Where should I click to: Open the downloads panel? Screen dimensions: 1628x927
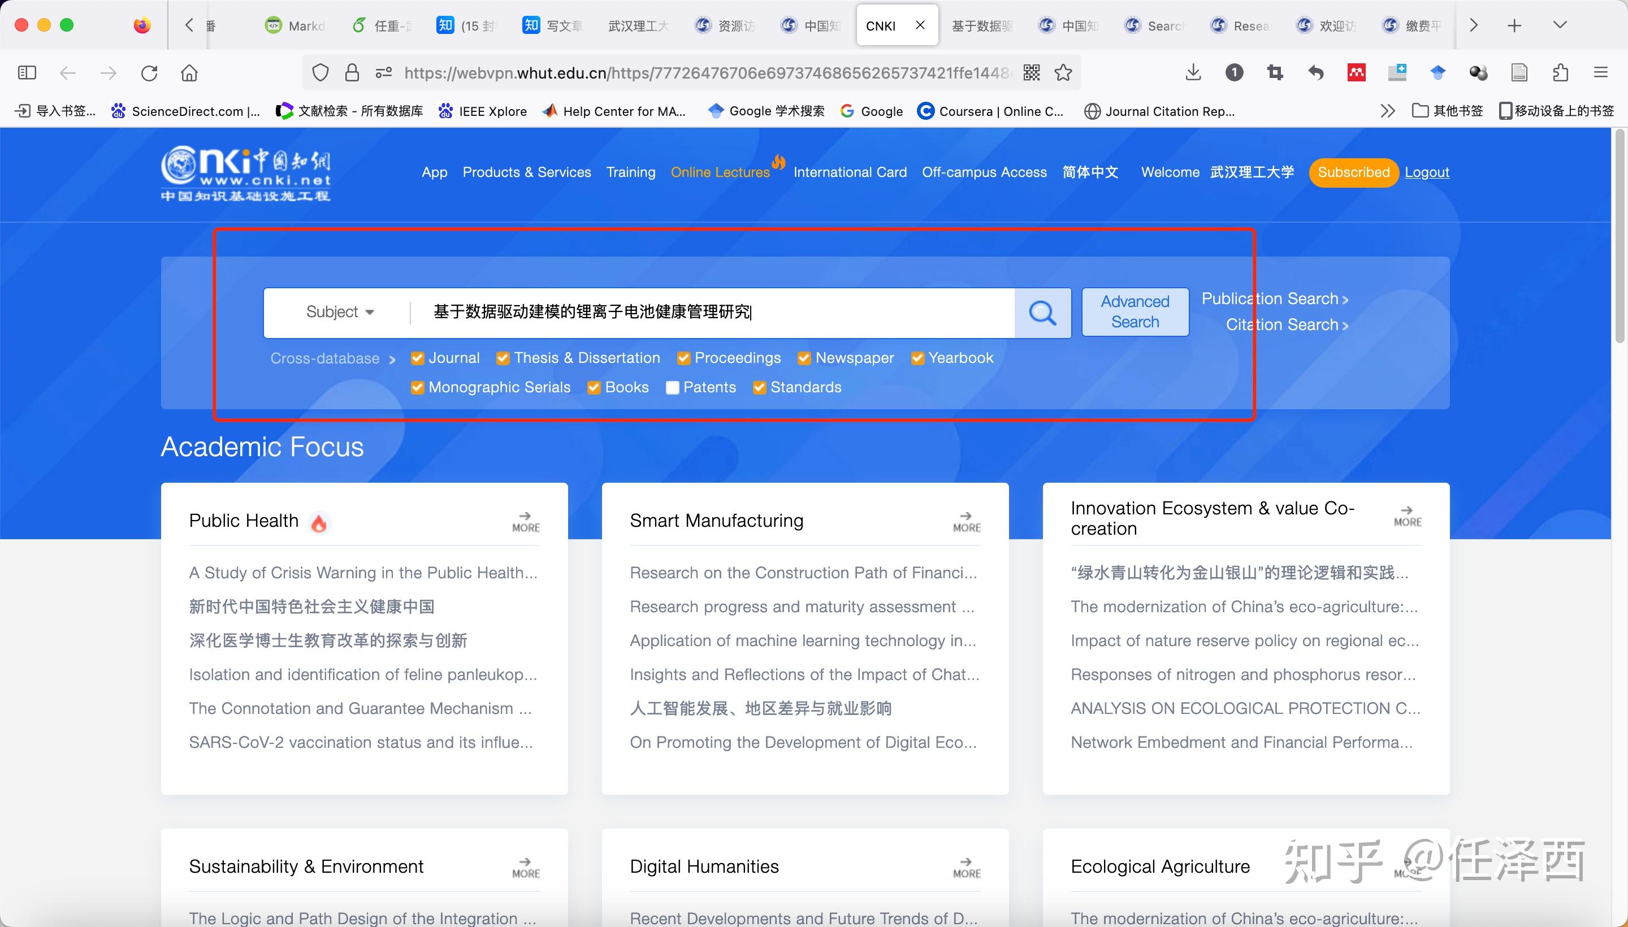1194,73
